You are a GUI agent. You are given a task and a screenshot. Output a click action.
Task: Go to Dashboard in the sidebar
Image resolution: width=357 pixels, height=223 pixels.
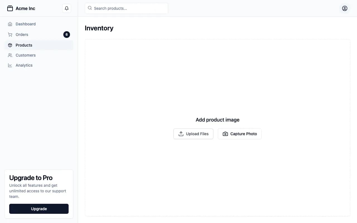click(x=26, y=24)
